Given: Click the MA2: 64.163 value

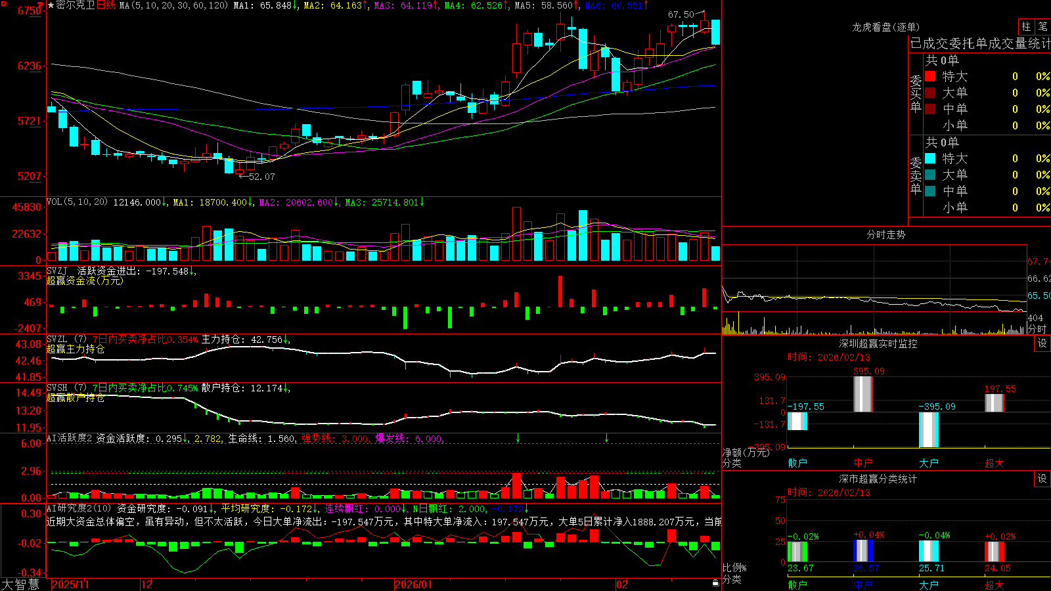Looking at the screenshot, I should 336,5.
